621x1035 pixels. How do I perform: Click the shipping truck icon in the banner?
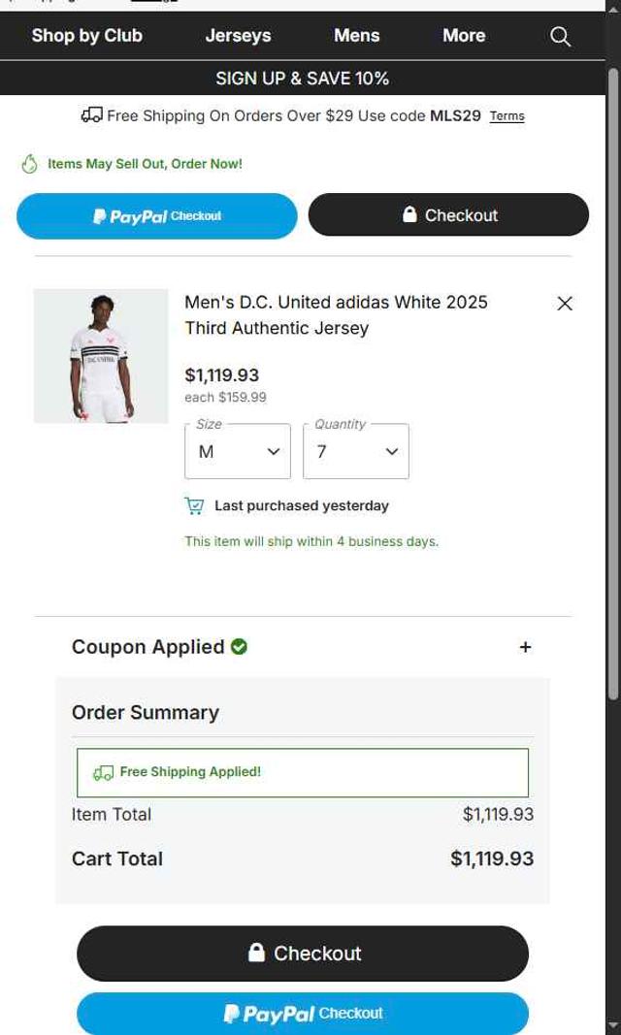(91, 116)
